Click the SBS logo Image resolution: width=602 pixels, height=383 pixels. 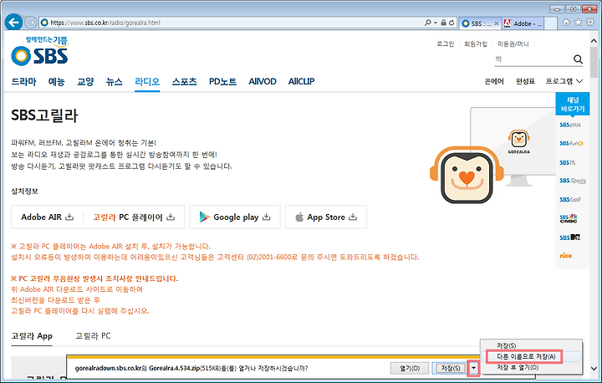(x=39, y=51)
